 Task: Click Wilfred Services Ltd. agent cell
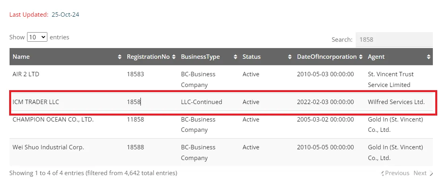pos(396,102)
